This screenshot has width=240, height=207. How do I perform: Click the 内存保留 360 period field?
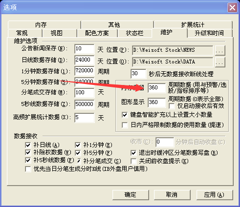tap(156, 88)
